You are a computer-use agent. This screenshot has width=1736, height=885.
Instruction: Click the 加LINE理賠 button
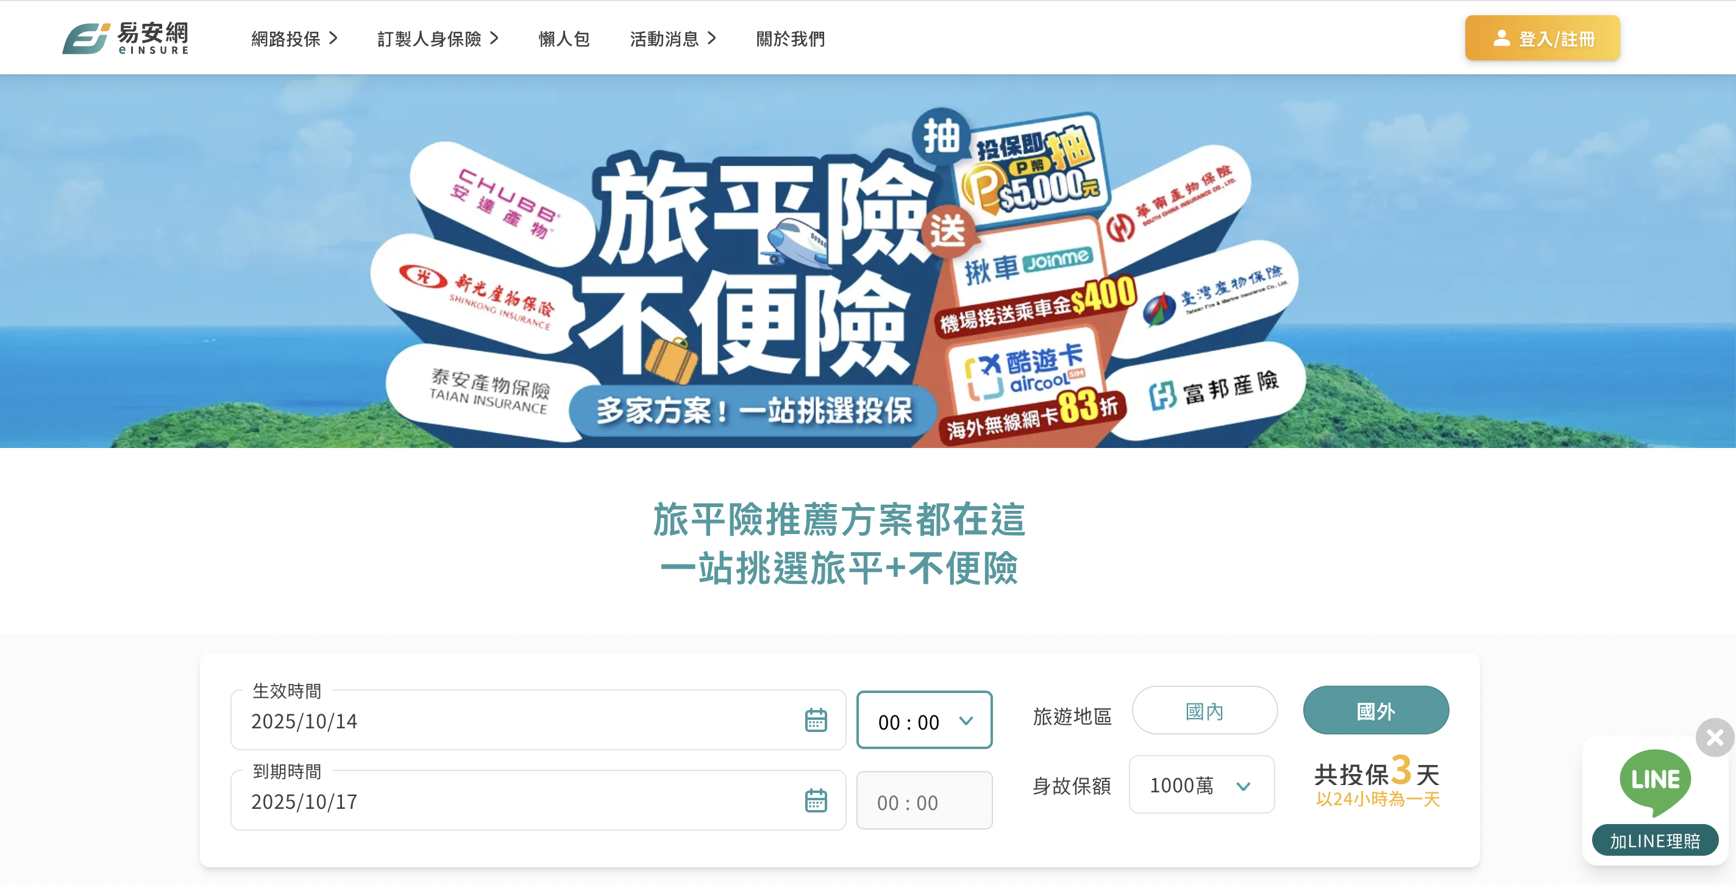coord(1654,841)
